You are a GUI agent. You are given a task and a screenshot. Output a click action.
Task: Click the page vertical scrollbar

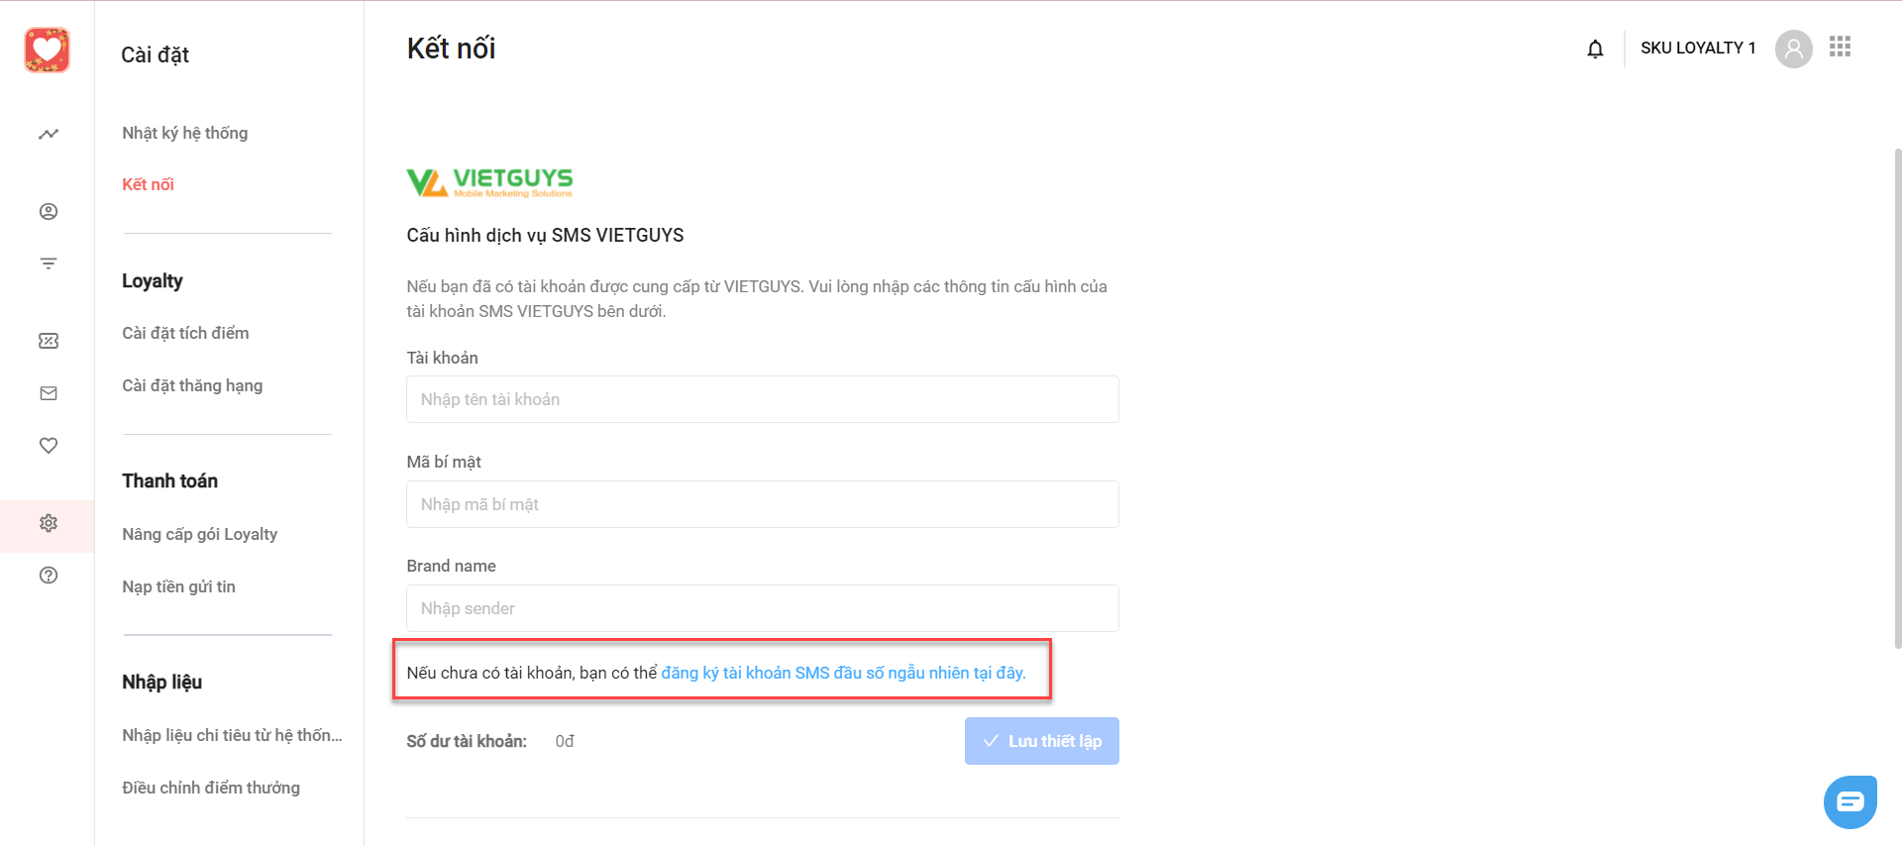pos(1897,396)
